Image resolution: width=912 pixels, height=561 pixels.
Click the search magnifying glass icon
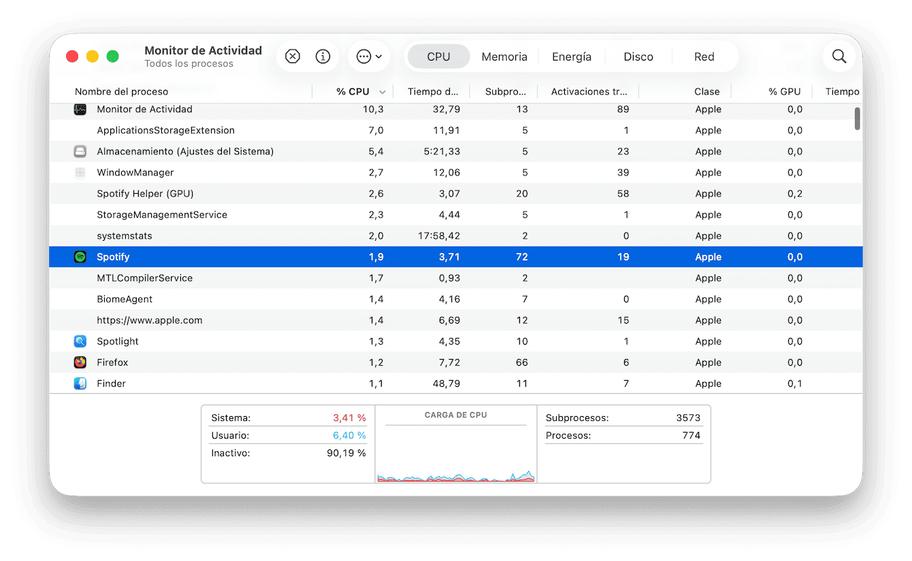coord(839,56)
